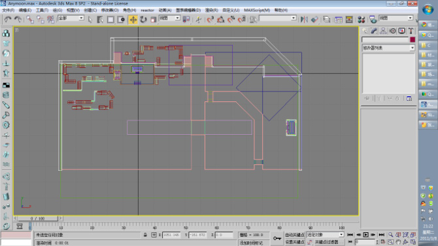Open the 帮助(H) Help menu
The width and height of the screenshot is (438, 246).
280,10
